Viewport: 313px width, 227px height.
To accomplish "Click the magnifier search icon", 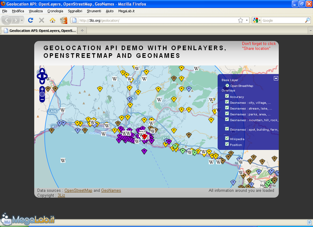I will coord(307,20).
